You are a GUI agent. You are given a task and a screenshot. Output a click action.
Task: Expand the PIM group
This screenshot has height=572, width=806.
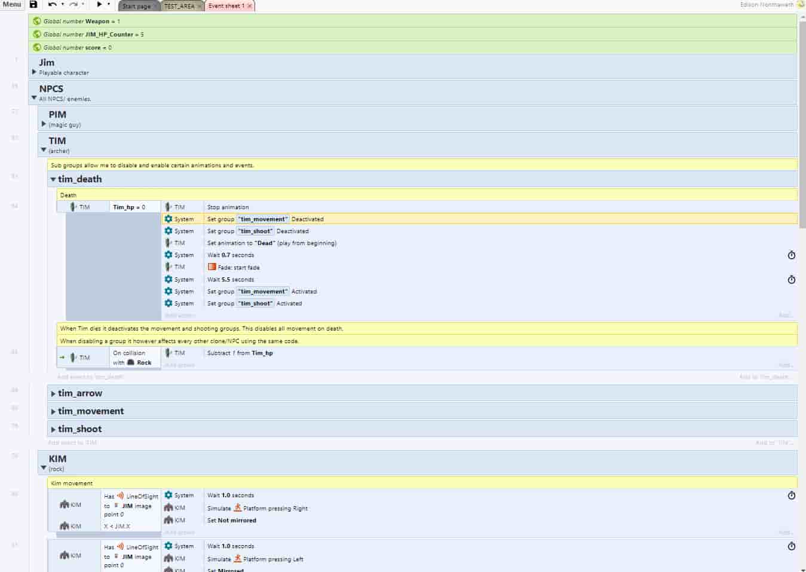click(44, 124)
